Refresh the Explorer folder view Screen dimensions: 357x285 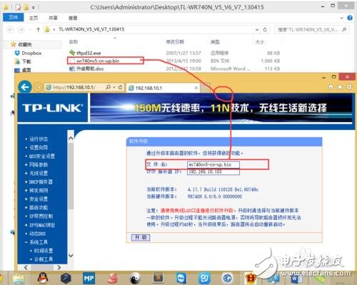coord(265,29)
